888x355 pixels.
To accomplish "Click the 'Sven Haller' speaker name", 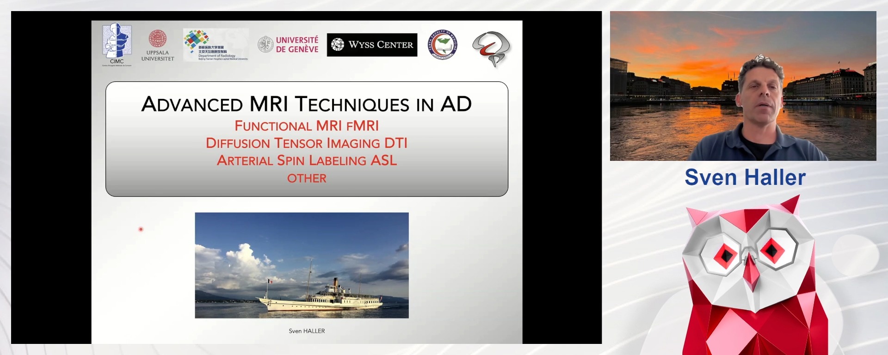I will [x=745, y=177].
